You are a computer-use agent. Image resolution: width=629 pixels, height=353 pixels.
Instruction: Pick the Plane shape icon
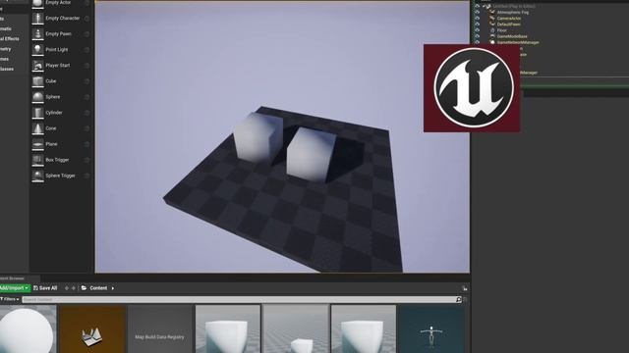pos(37,144)
